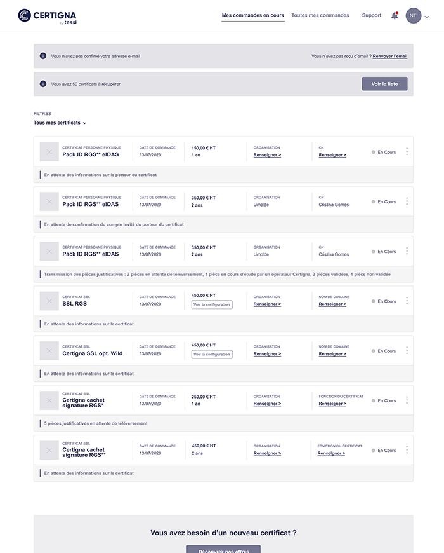Viewport: 444px width, 553px height.
Task: Click Voir la configuration for Certigna SSL opt. Wild
Action: click(x=212, y=354)
